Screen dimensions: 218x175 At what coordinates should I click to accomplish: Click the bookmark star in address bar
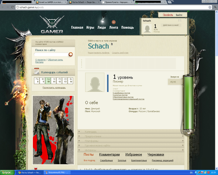point(210,7)
